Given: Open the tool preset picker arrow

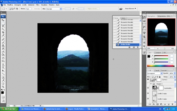Looking at the screenshot, I should (x=6, y=9).
